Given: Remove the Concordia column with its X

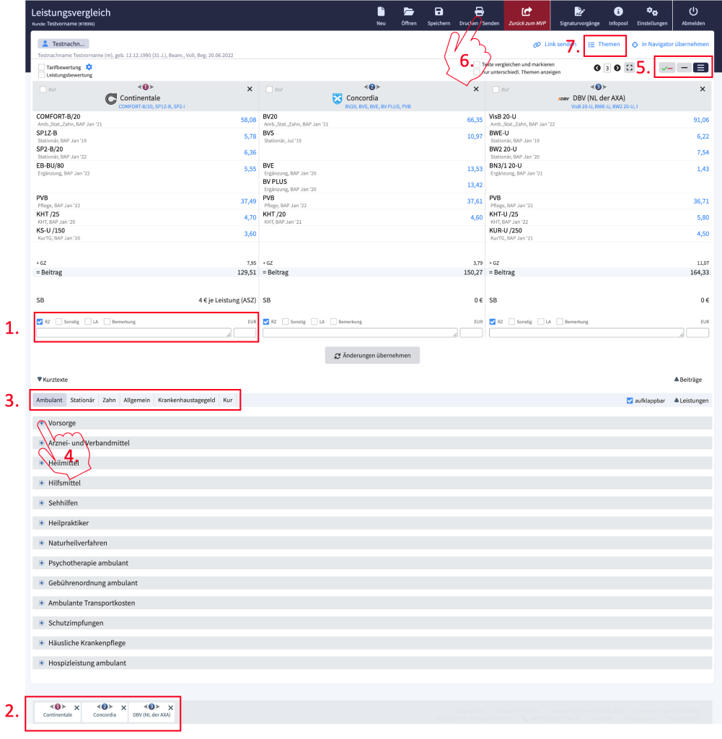Looking at the screenshot, I should (x=476, y=89).
